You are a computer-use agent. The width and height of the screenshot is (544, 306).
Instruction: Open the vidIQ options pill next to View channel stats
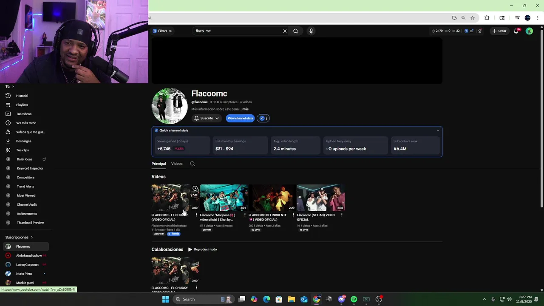pyautogui.click(x=263, y=118)
